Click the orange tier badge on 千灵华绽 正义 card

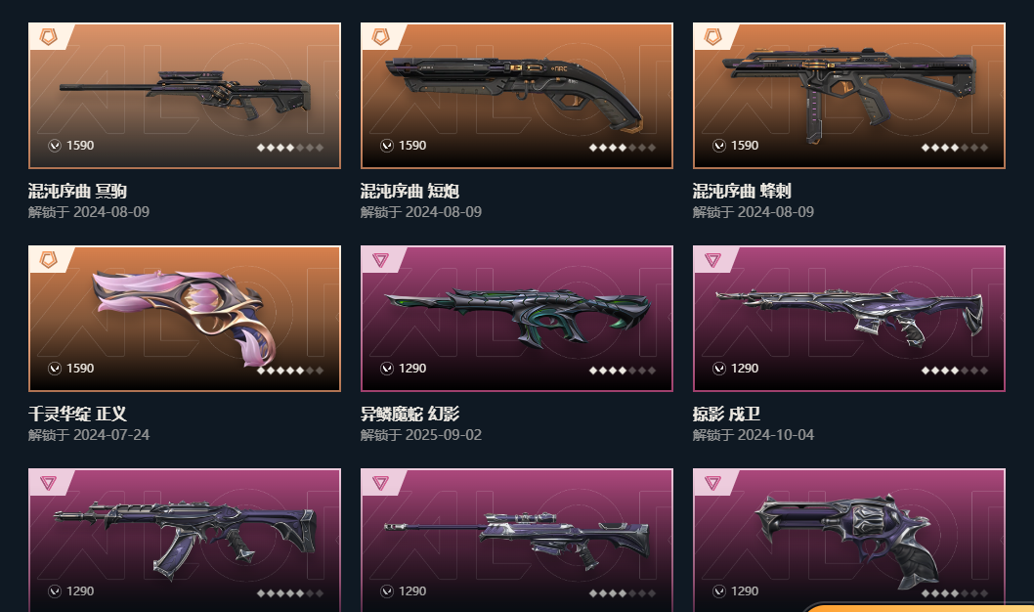(48, 259)
